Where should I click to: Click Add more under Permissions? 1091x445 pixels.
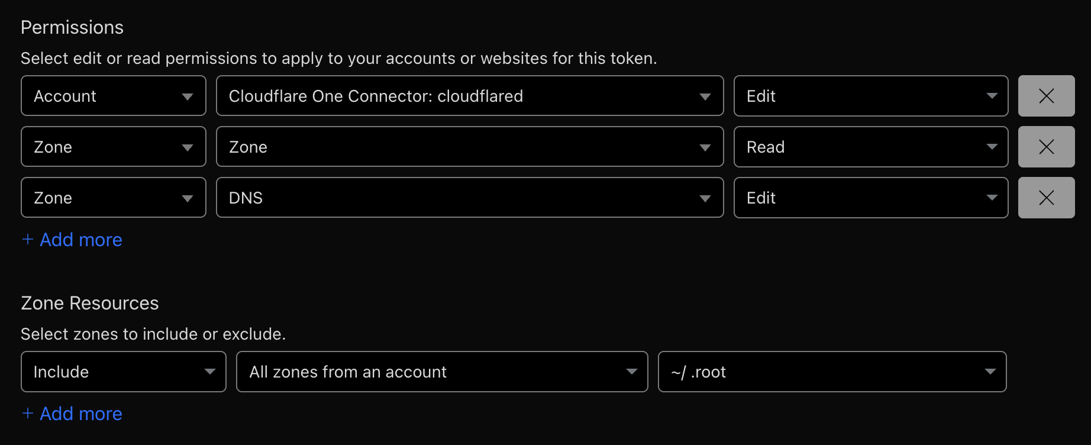coord(81,240)
